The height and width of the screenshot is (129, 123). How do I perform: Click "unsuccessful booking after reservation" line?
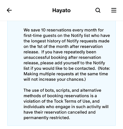(62, 58)
